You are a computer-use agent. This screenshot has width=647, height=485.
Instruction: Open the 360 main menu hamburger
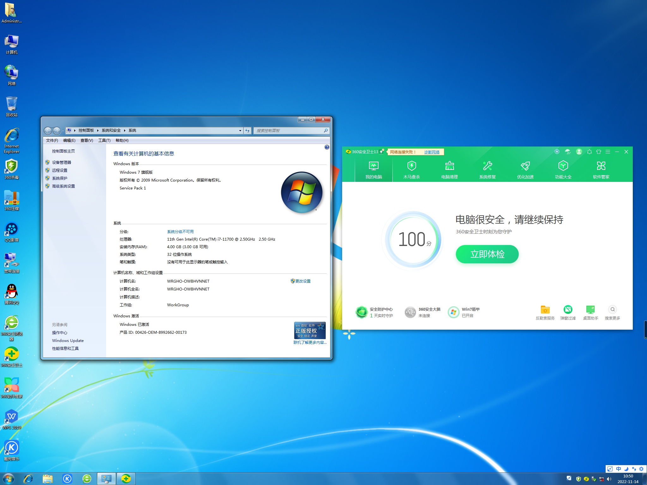(x=608, y=152)
